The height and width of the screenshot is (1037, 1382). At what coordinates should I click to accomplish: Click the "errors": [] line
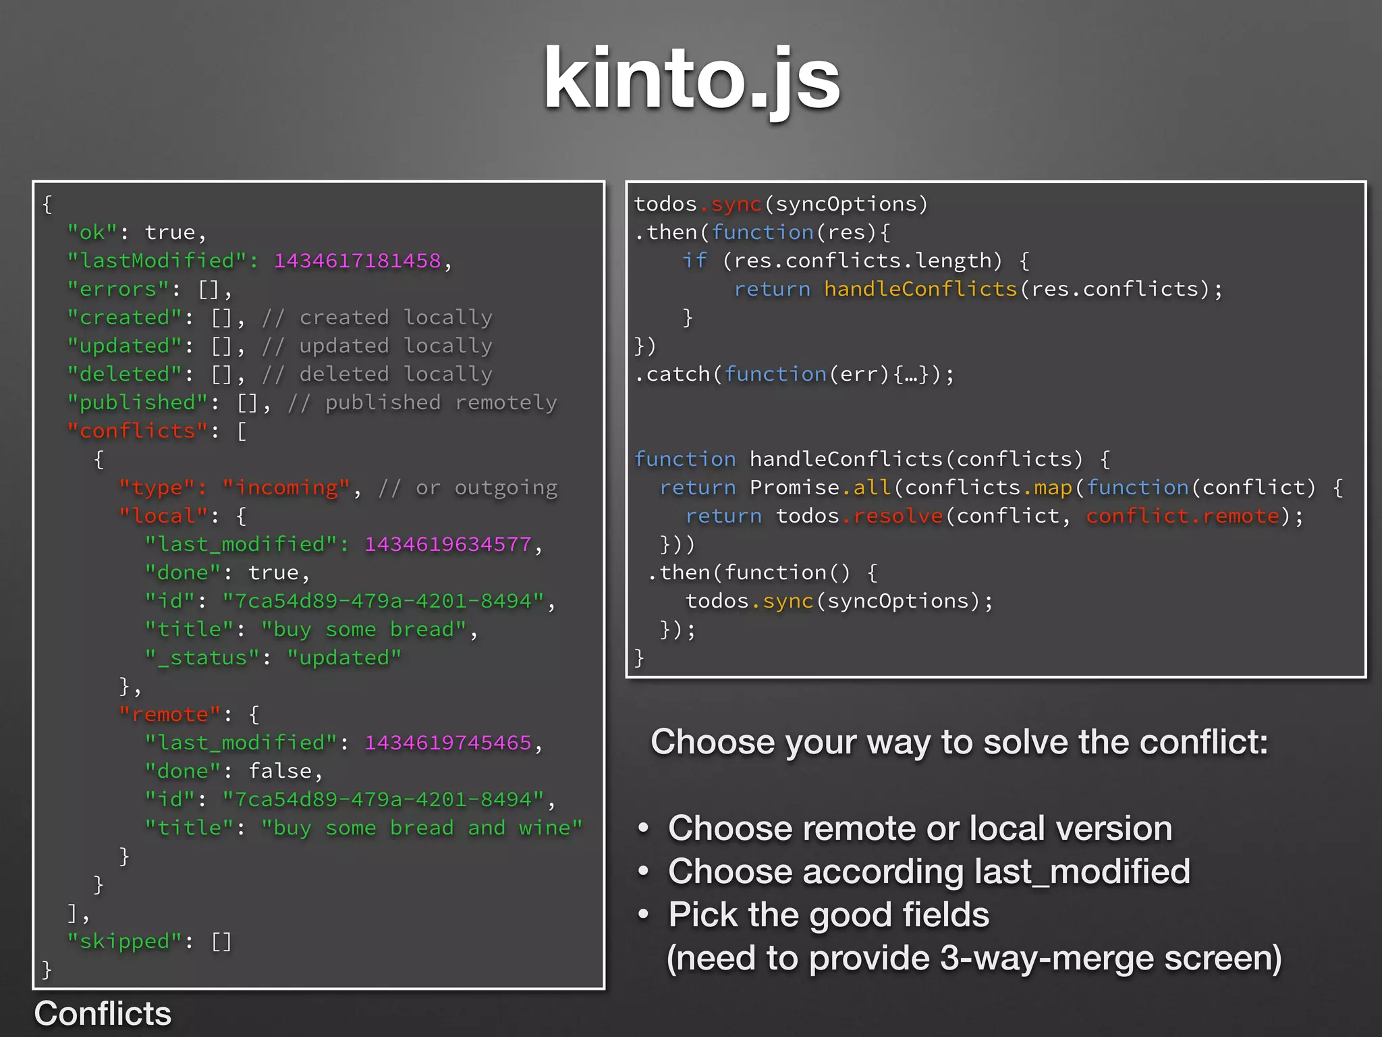tap(150, 290)
